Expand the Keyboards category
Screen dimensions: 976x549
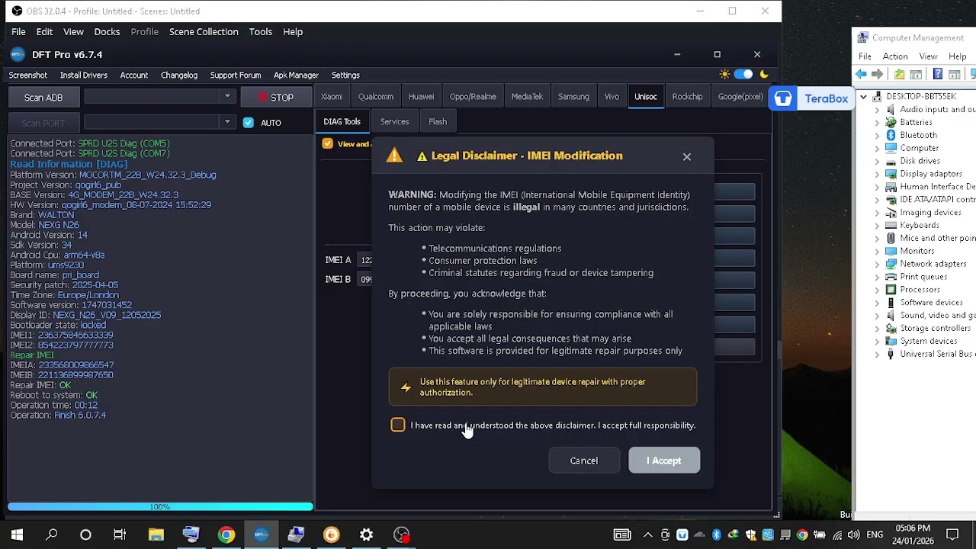tap(877, 226)
